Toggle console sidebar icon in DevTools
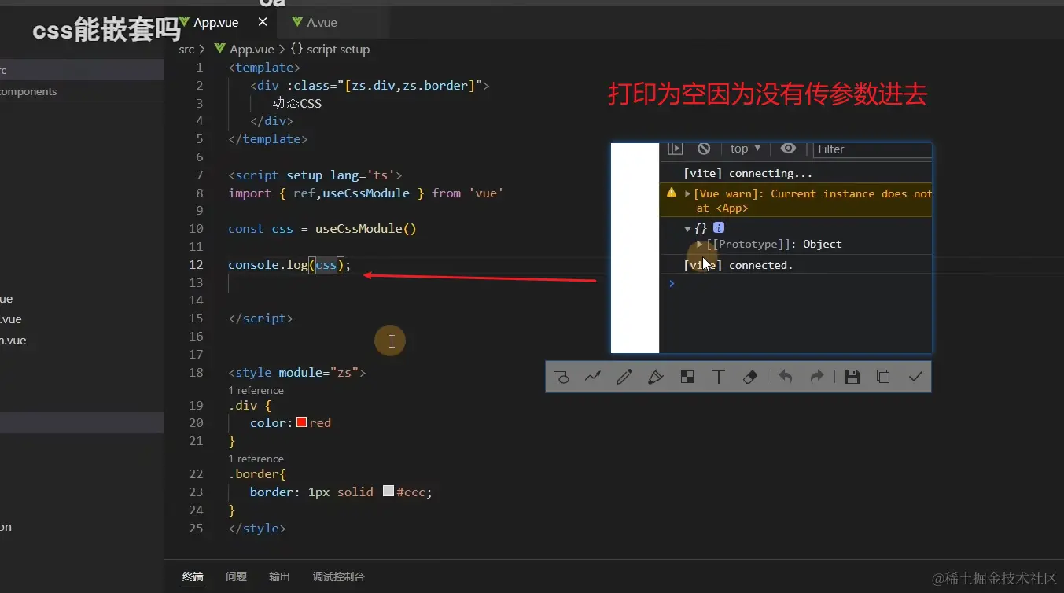1064x593 pixels. tap(675, 149)
